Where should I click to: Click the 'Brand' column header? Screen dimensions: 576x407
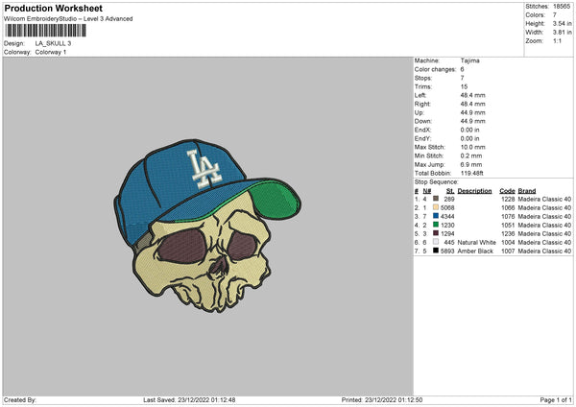coord(527,191)
